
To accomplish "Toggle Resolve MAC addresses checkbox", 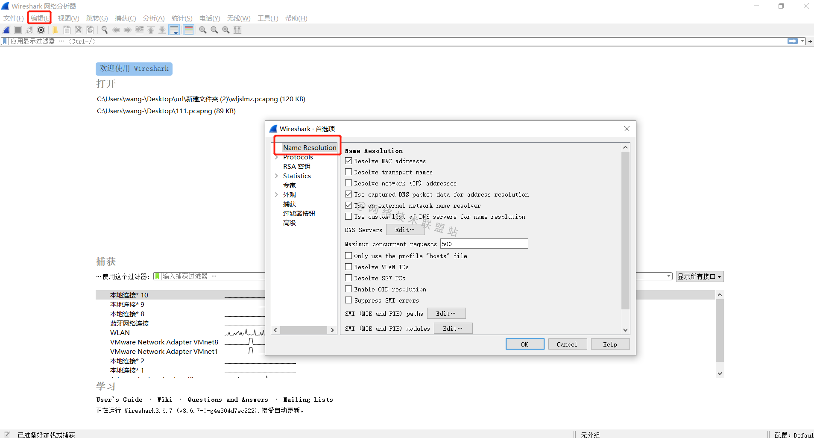I will [x=348, y=161].
